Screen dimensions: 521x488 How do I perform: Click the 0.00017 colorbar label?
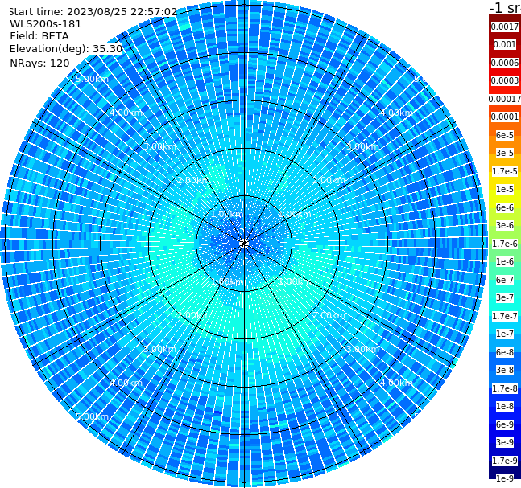pyautogui.click(x=505, y=99)
